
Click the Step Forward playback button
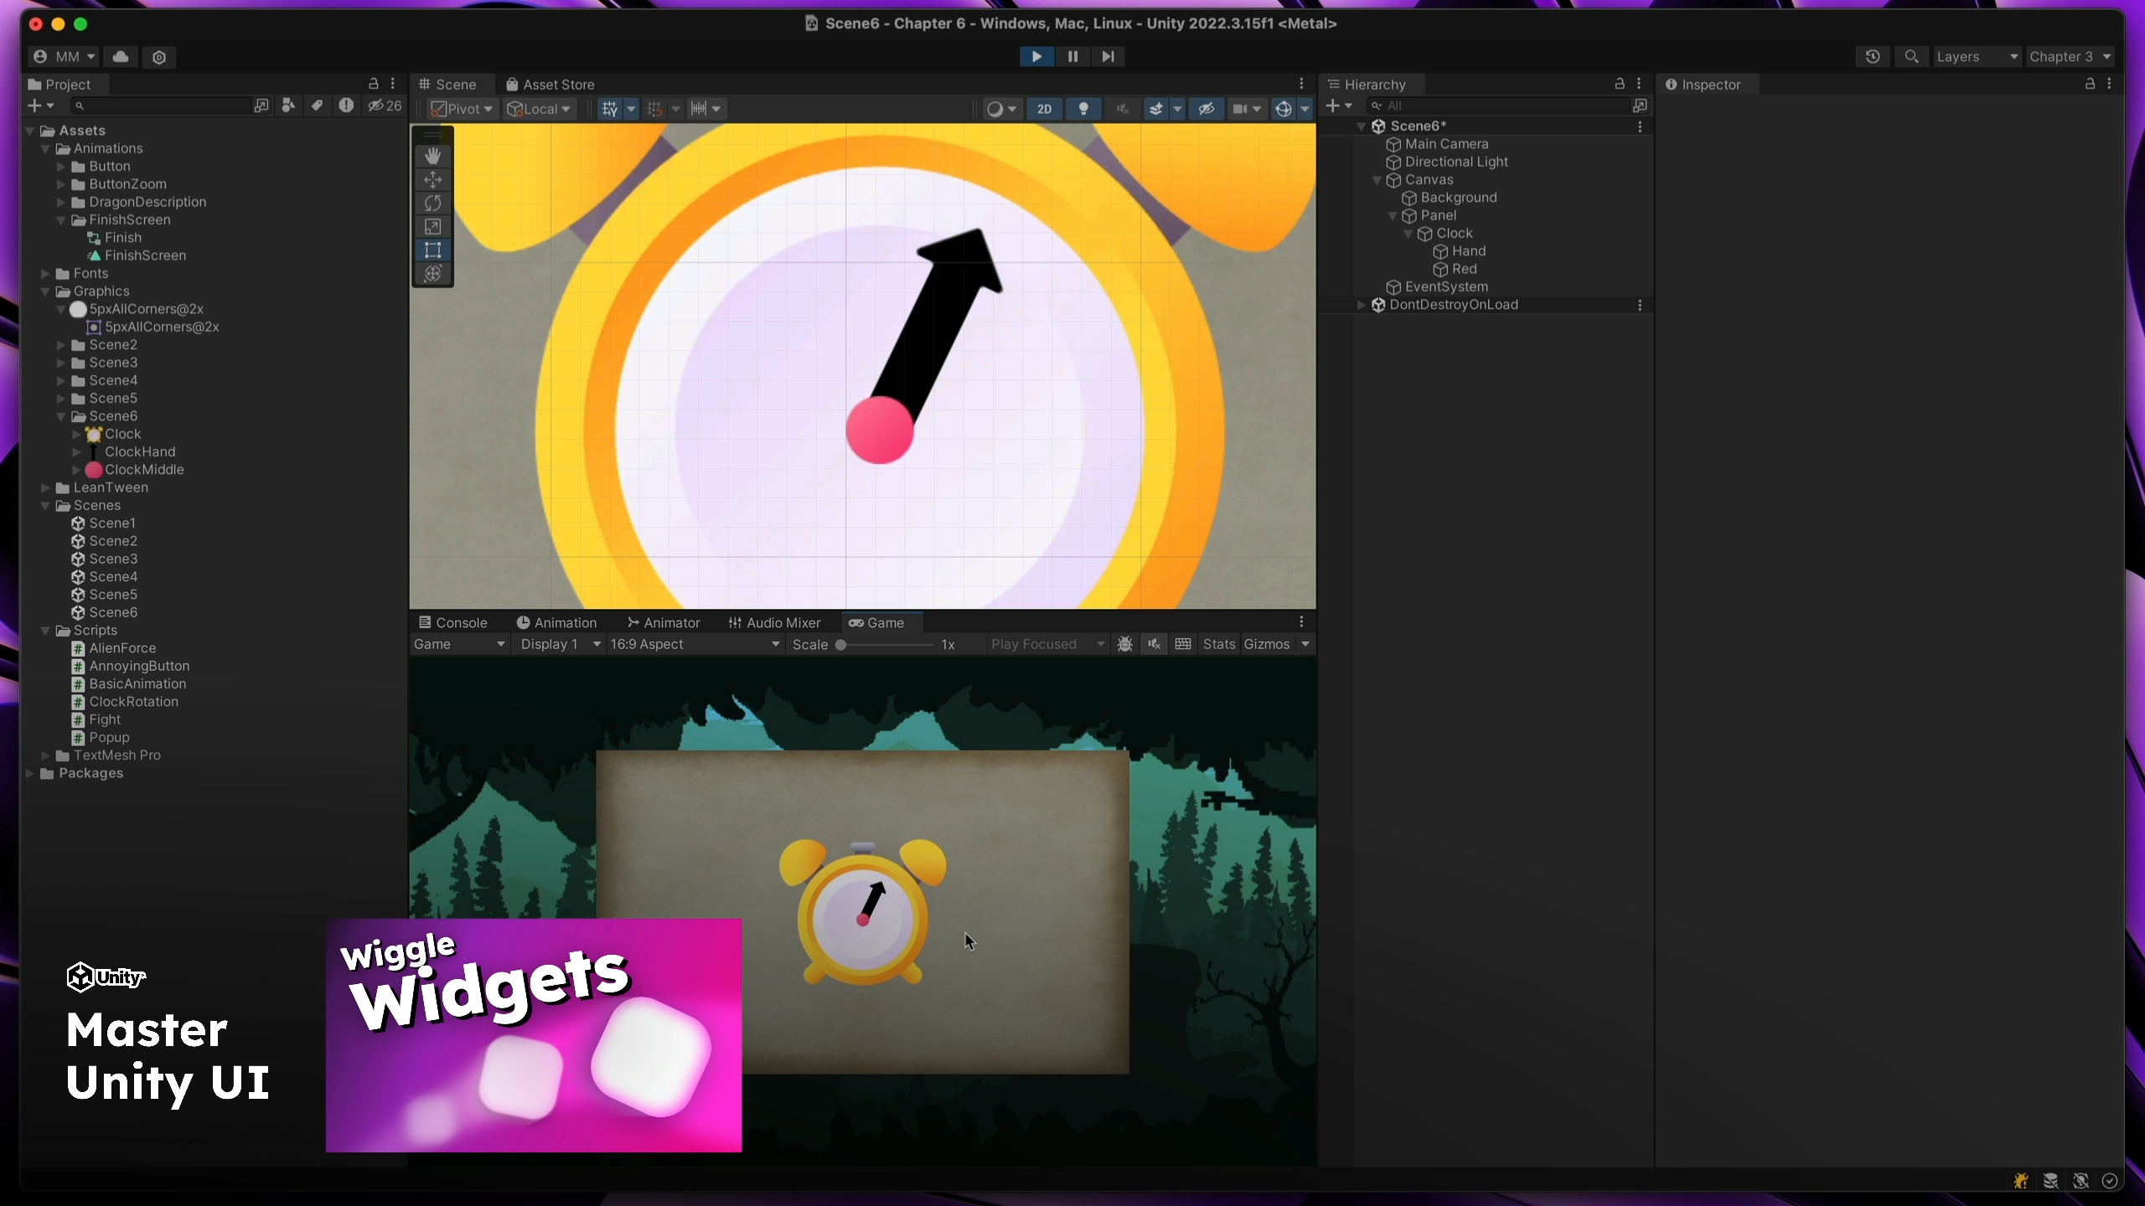coord(1106,56)
